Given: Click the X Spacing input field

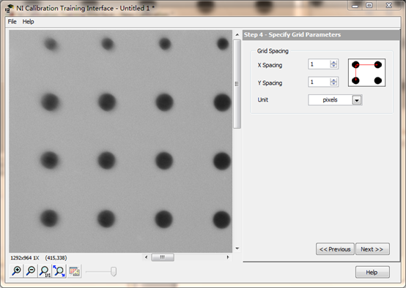Looking at the screenshot, I should 320,64.
